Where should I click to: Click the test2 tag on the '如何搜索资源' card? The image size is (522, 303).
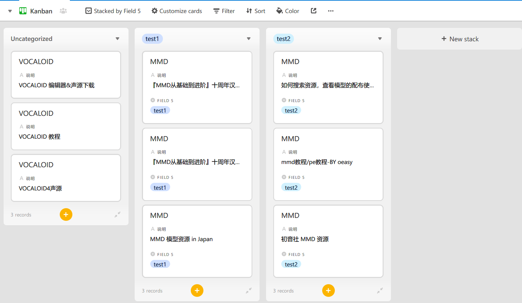click(291, 110)
